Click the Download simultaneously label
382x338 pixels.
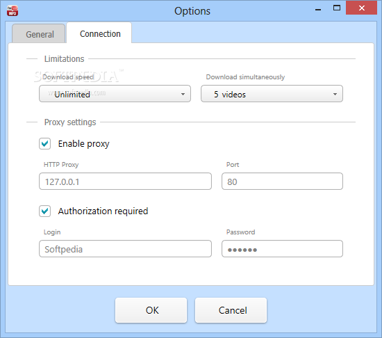point(245,77)
